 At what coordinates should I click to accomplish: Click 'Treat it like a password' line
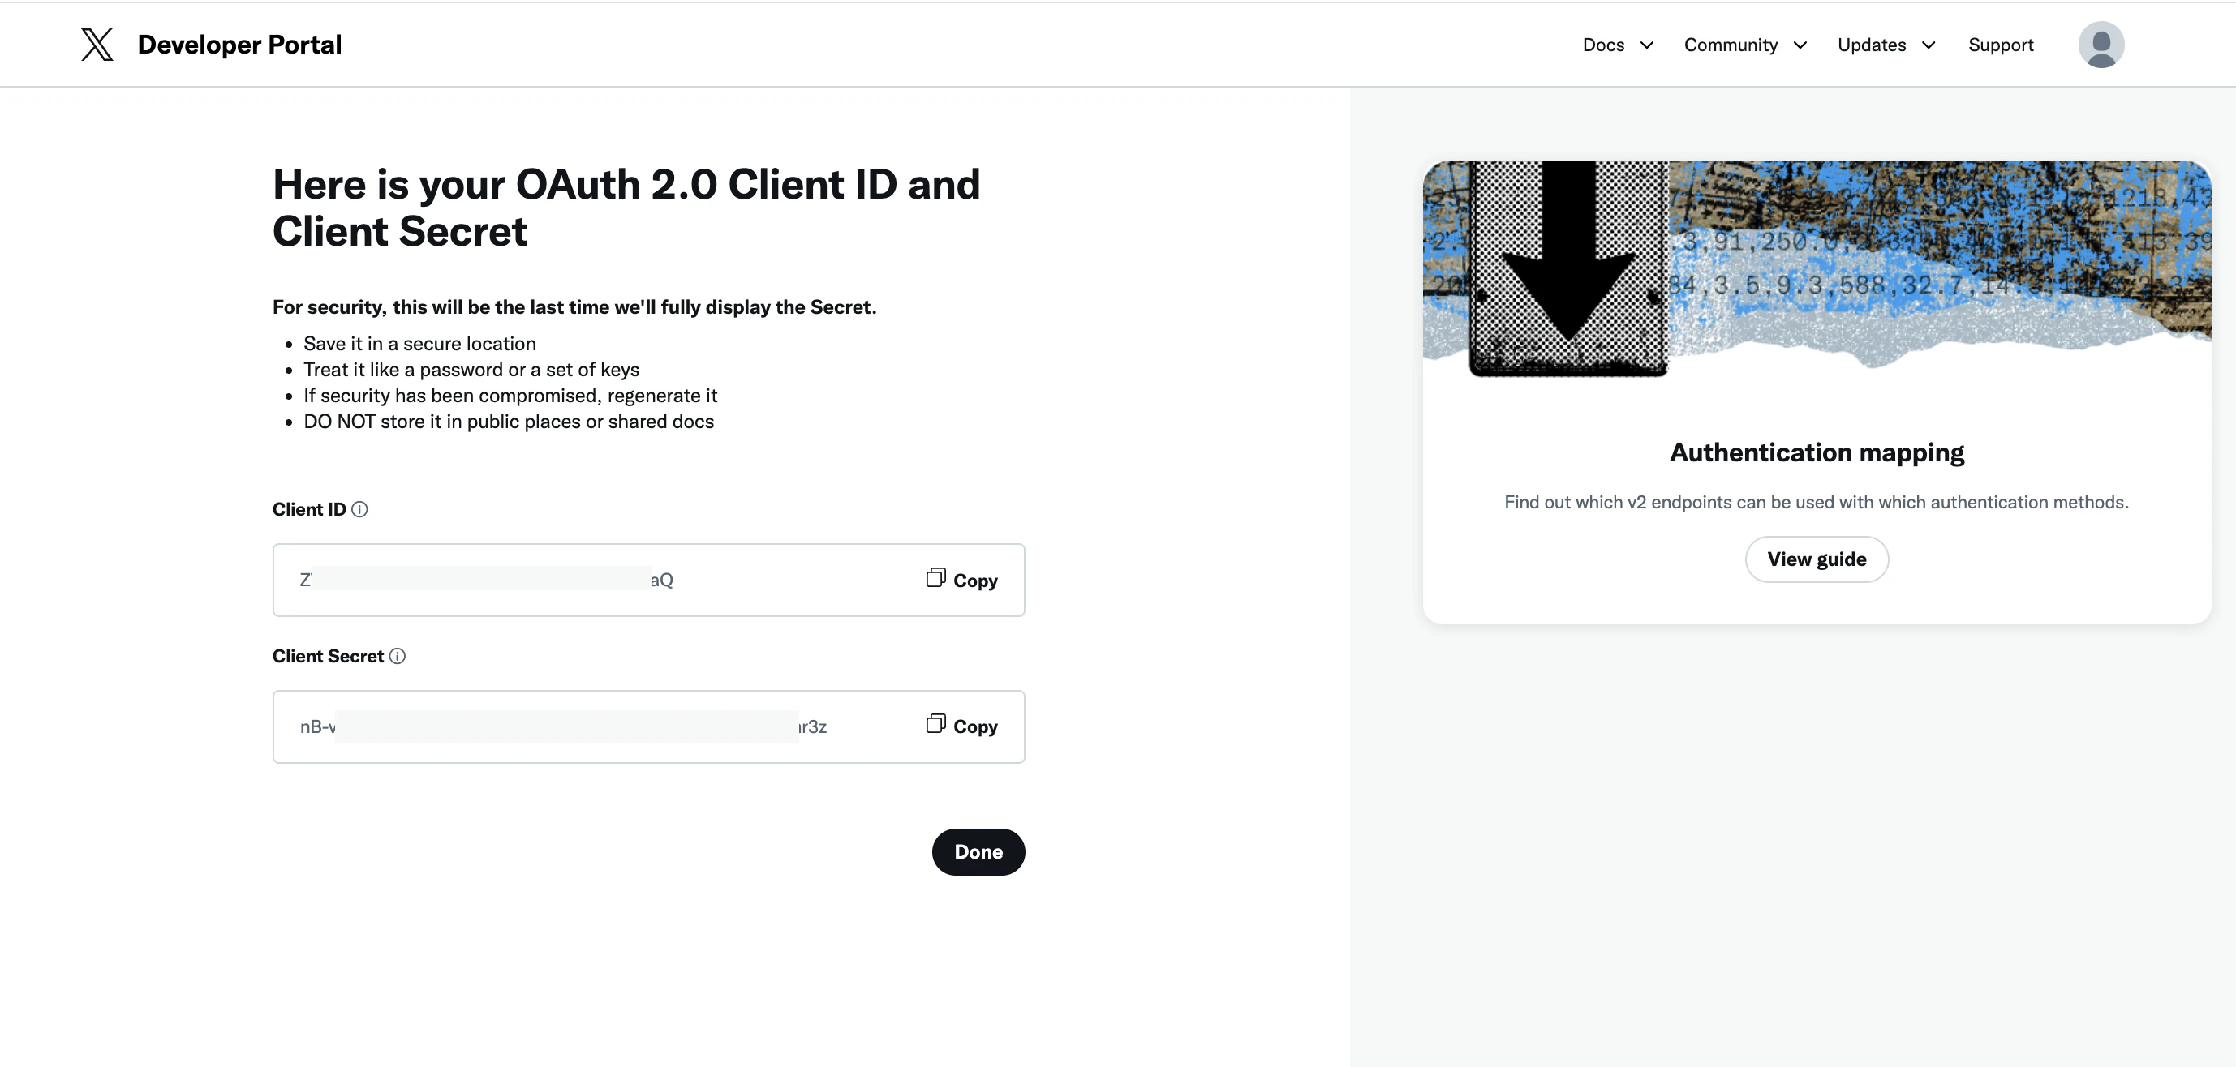click(471, 370)
